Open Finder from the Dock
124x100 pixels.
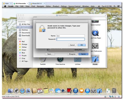[x=10, y=91]
